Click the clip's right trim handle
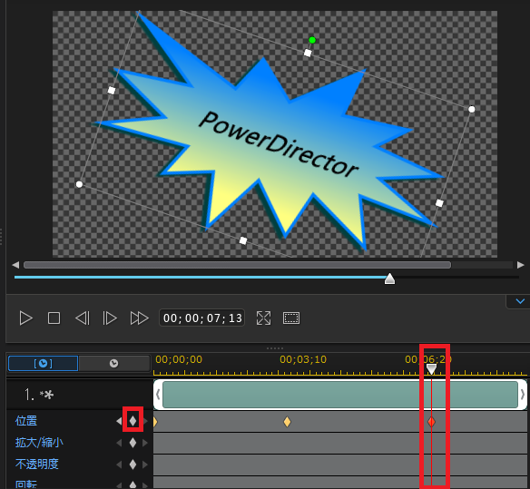The height and width of the screenshot is (489, 530). (523, 395)
